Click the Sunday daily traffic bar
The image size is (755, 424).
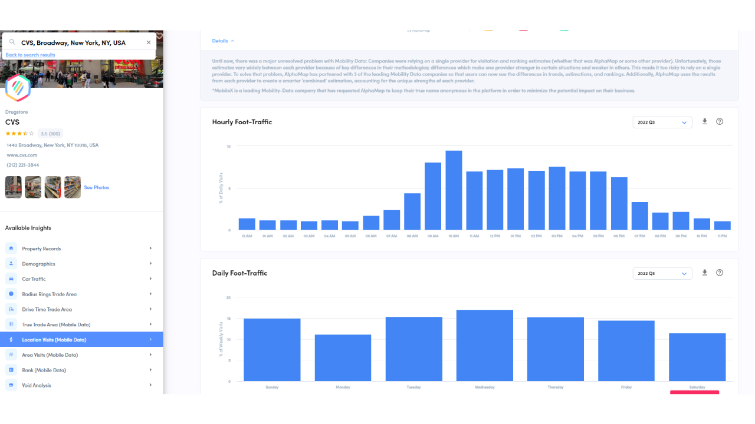272,350
